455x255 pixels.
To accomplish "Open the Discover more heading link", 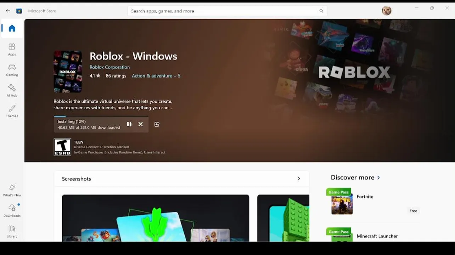I will [353, 177].
